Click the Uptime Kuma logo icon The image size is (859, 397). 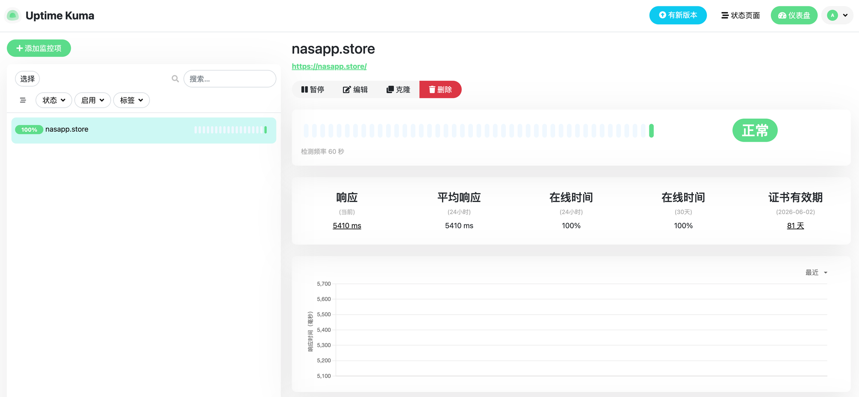tap(13, 16)
